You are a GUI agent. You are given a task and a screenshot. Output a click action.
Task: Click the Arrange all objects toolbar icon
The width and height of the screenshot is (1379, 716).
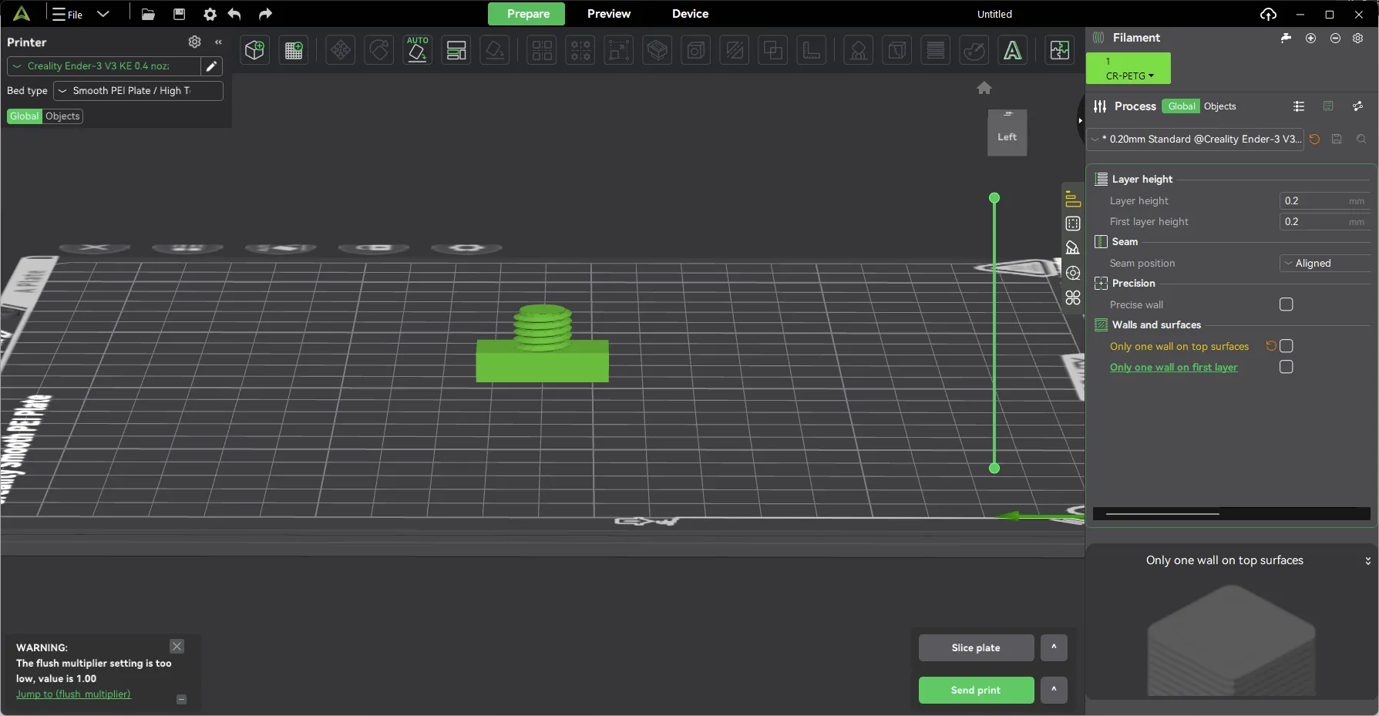point(456,51)
